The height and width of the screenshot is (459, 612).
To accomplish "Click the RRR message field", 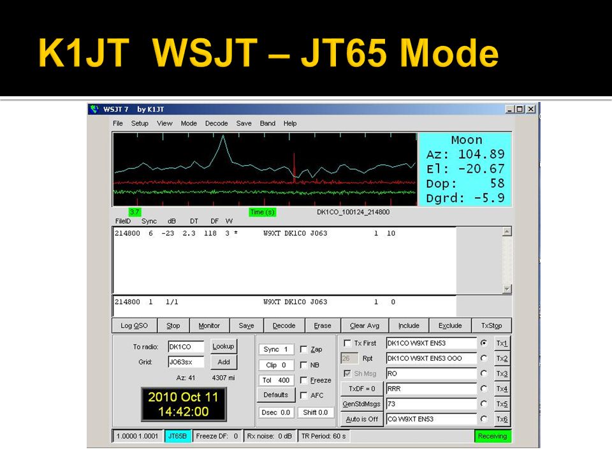I will click(x=432, y=389).
